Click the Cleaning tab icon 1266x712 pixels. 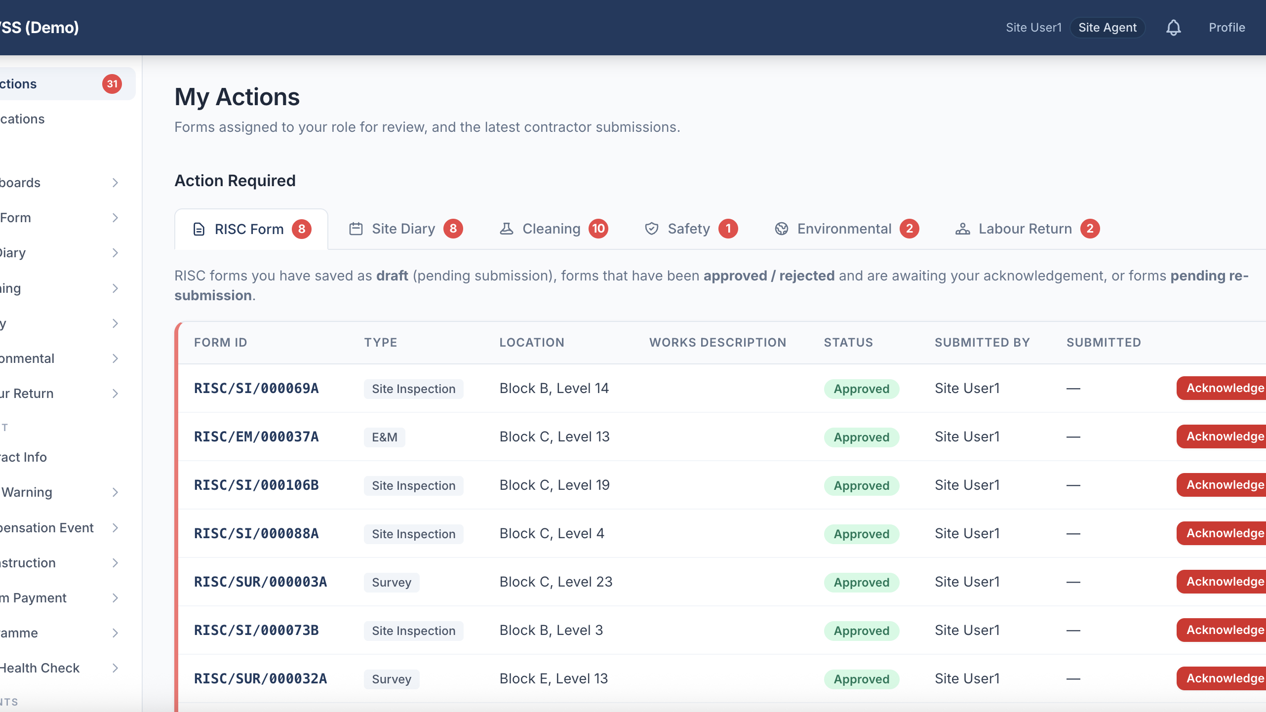507,229
